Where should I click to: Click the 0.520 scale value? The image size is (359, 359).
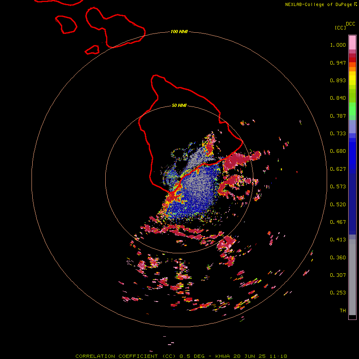click(x=338, y=205)
